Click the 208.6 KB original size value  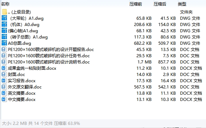click(143, 25)
